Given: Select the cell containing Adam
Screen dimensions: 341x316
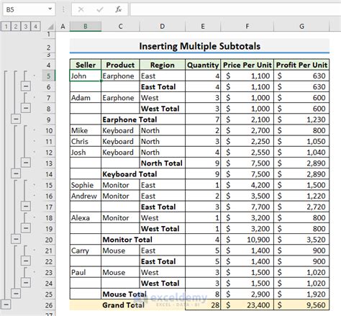Looking at the screenshot, I should (x=86, y=98).
